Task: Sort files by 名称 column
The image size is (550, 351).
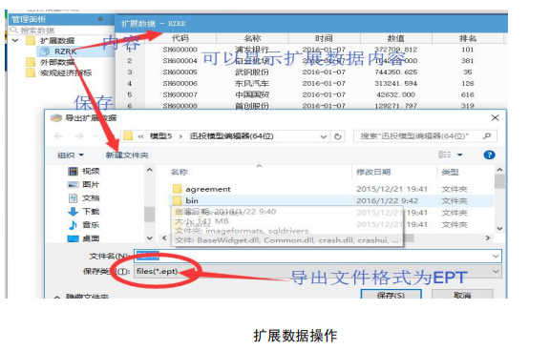Action: 180,172
